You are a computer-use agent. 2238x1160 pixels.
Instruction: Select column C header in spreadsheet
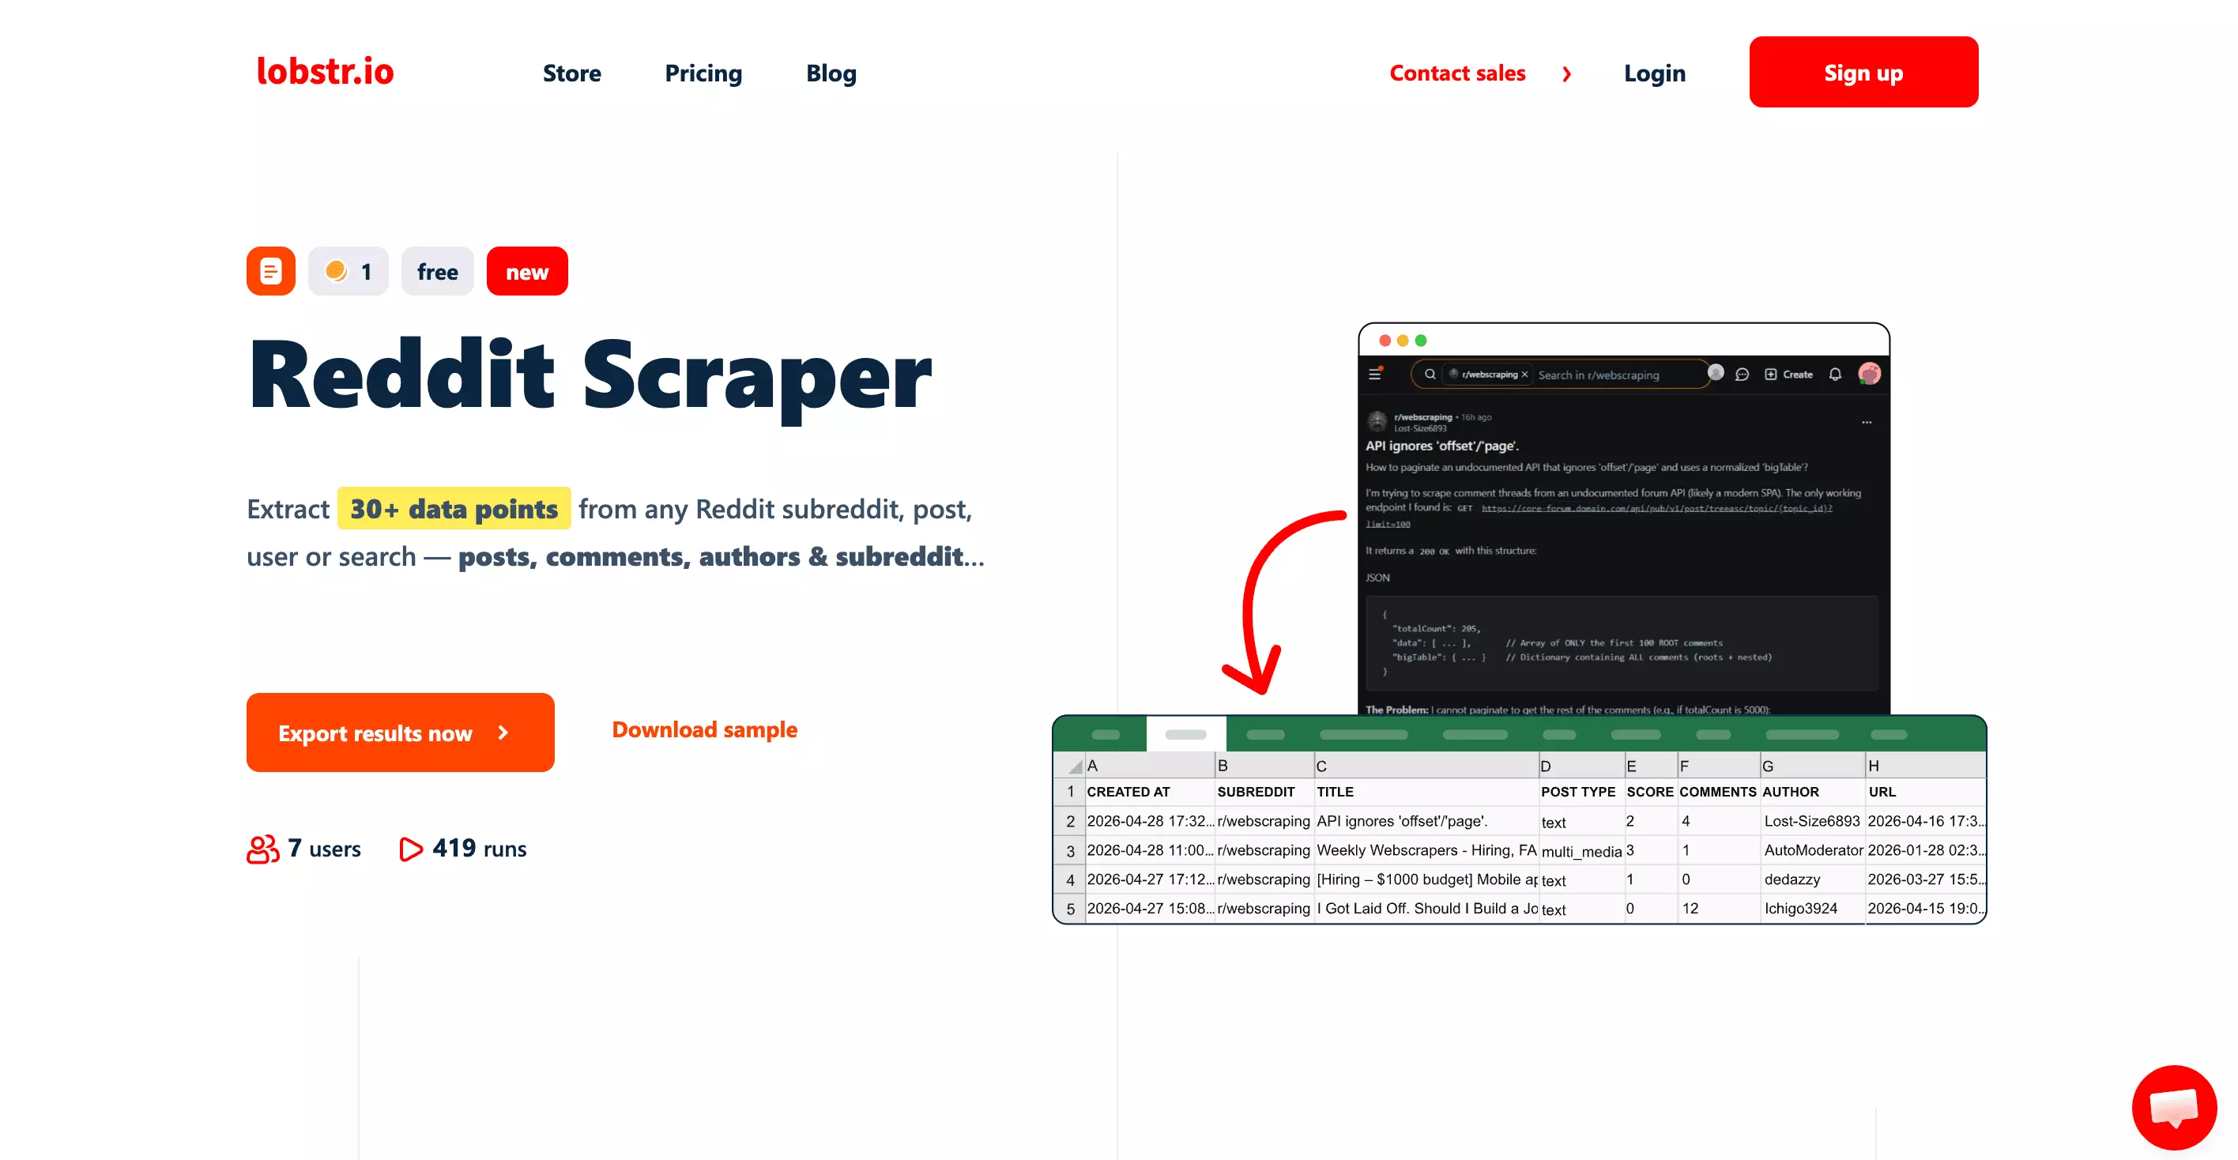click(1426, 766)
